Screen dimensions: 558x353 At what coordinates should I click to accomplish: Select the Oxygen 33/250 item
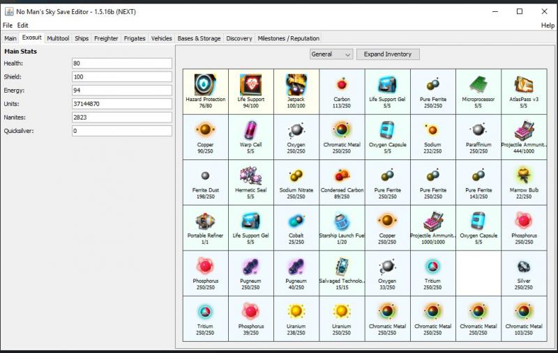[388, 274]
